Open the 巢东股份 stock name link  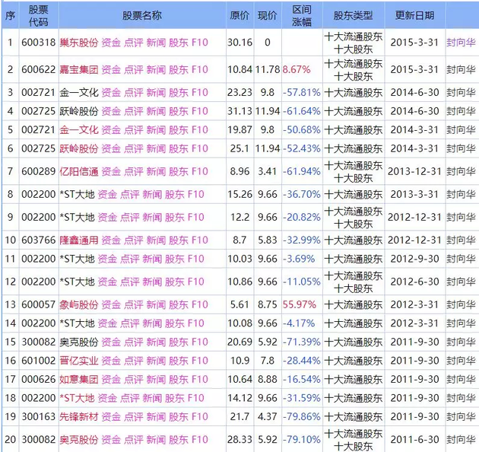point(79,42)
